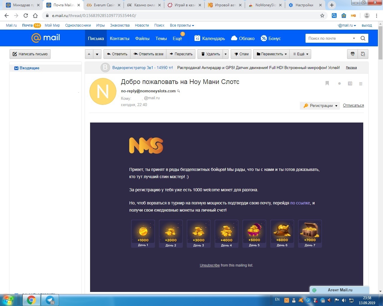Open the Chrome profile avatar icon
This screenshot has width=383, height=306.
click(x=367, y=16)
